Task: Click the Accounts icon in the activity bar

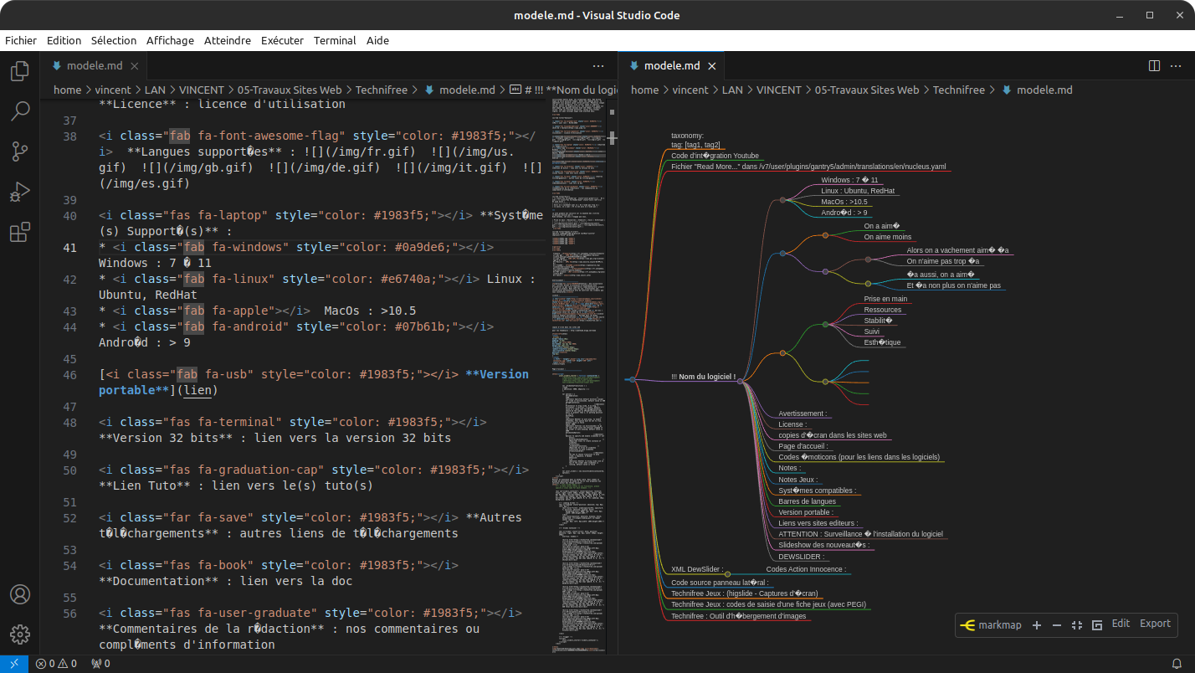Action: tap(20, 594)
